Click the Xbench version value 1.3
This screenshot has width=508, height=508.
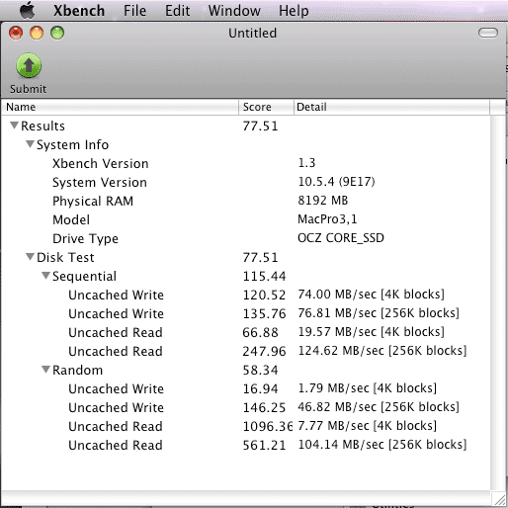point(306,163)
